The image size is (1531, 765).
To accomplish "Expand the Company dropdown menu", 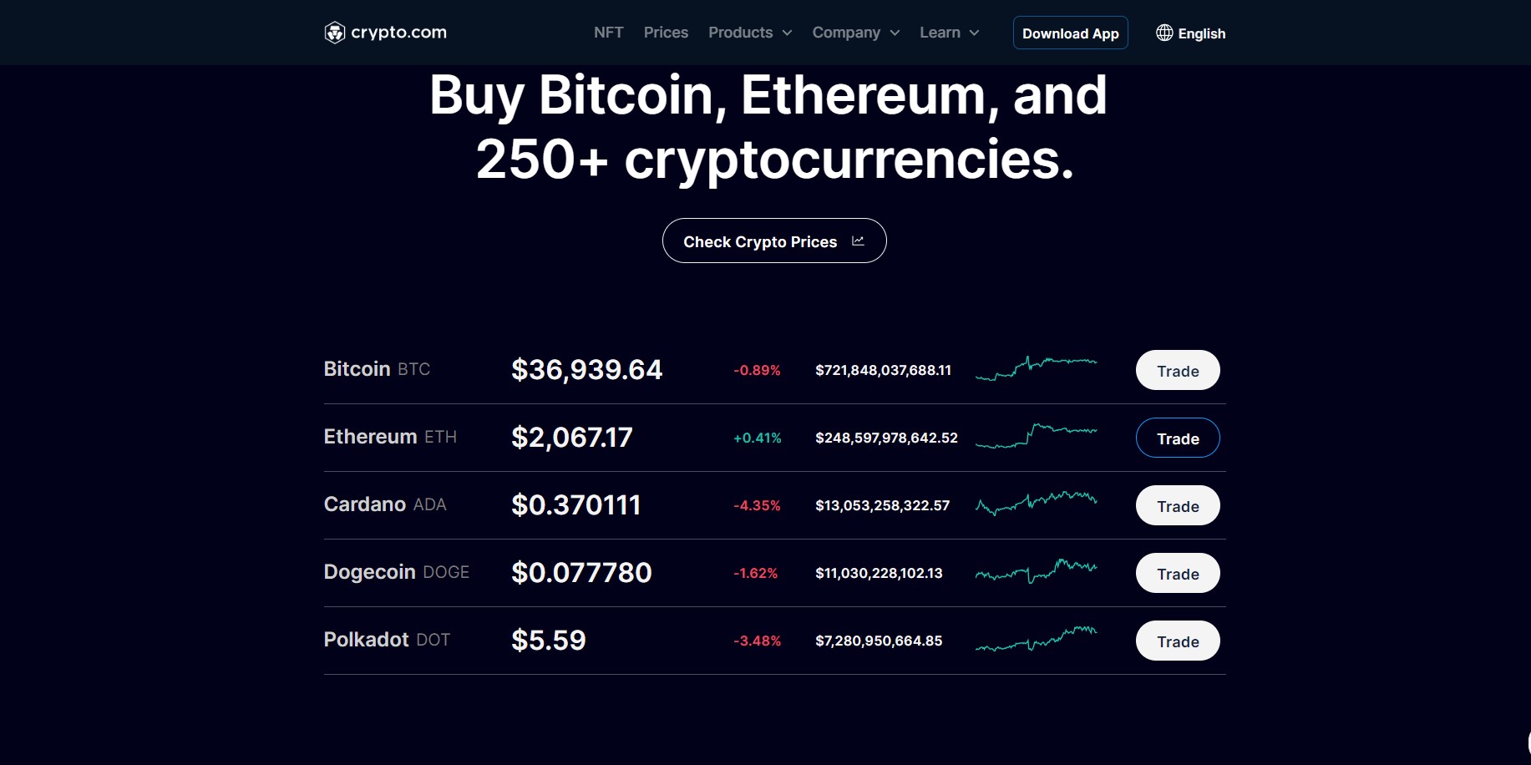I will (x=856, y=33).
